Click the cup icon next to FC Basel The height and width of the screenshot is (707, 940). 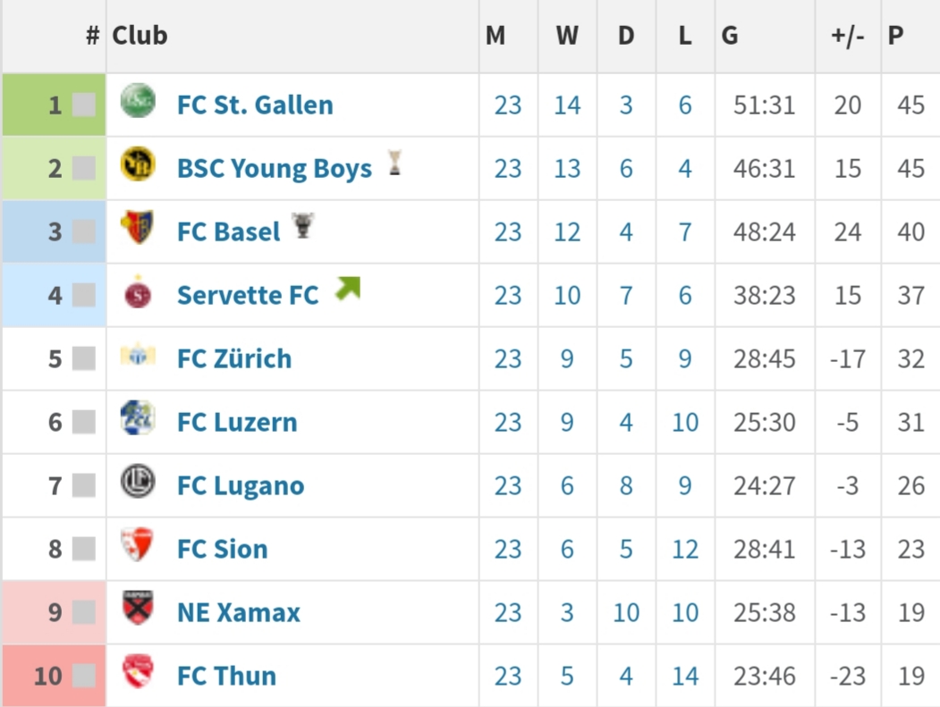click(303, 225)
